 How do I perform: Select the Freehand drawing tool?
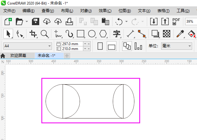58,34
